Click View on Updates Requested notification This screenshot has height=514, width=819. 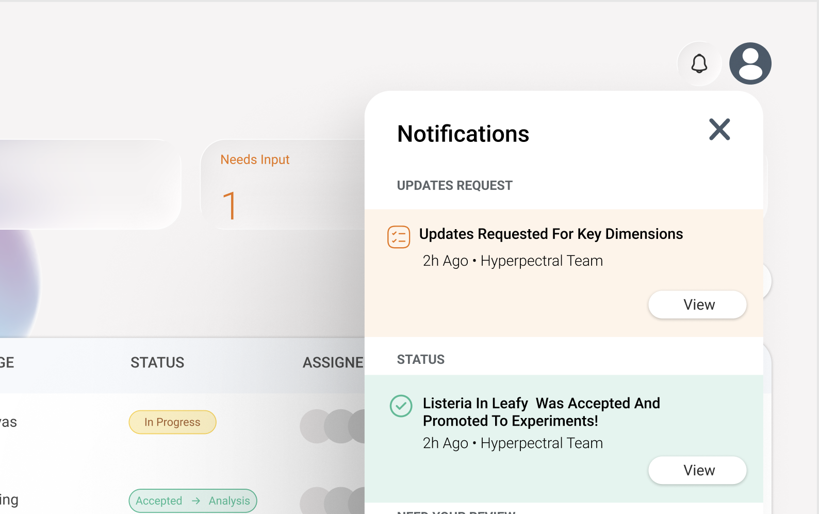pos(697,304)
